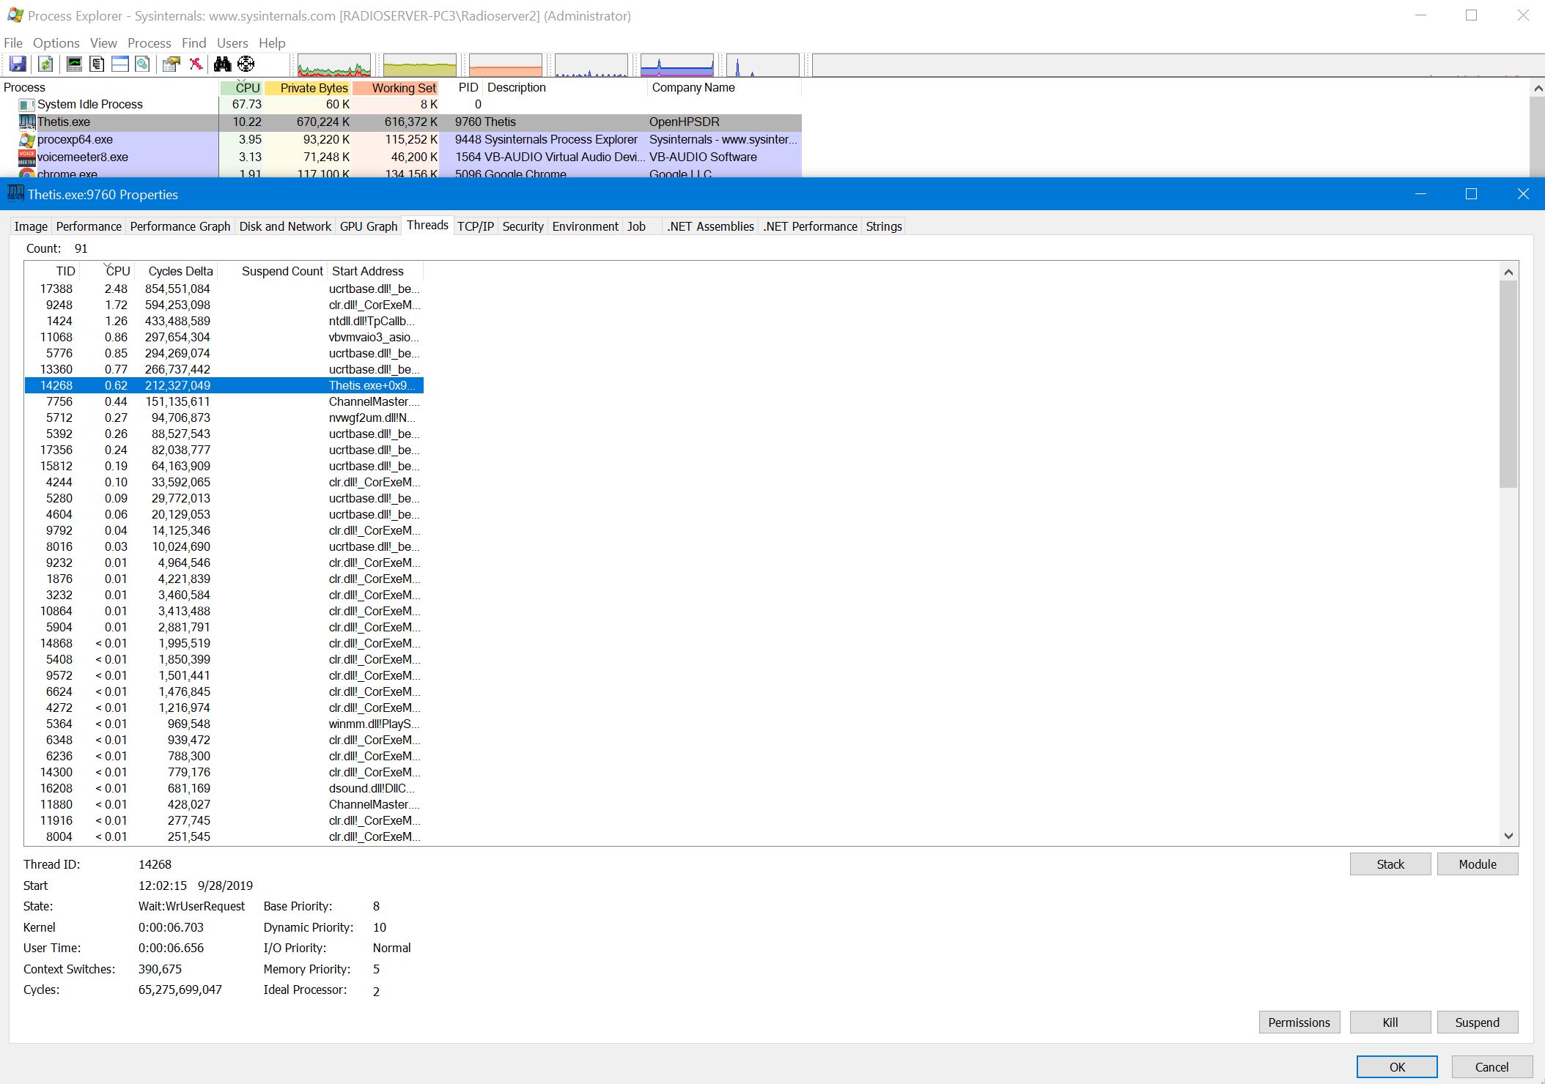Click thread list scrollbar up arrow
The width and height of the screenshot is (1545, 1084).
click(x=1508, y=272)
